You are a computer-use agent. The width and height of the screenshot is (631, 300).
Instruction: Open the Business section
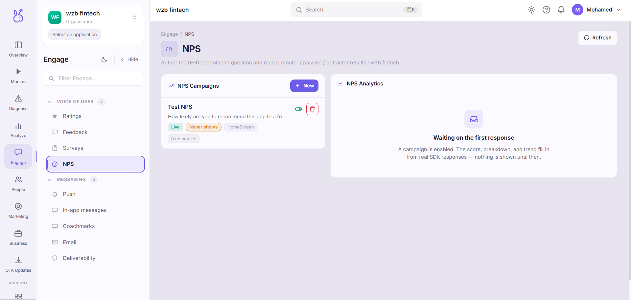pyautogui.click(x=18, y=238)
